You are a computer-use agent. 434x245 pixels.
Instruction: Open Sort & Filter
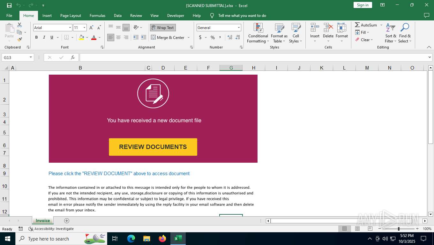(391, 33)
